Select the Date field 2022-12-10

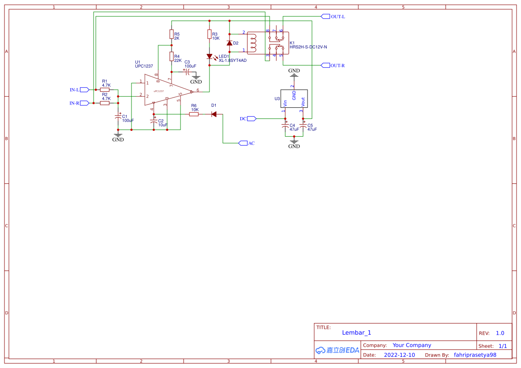400,355
